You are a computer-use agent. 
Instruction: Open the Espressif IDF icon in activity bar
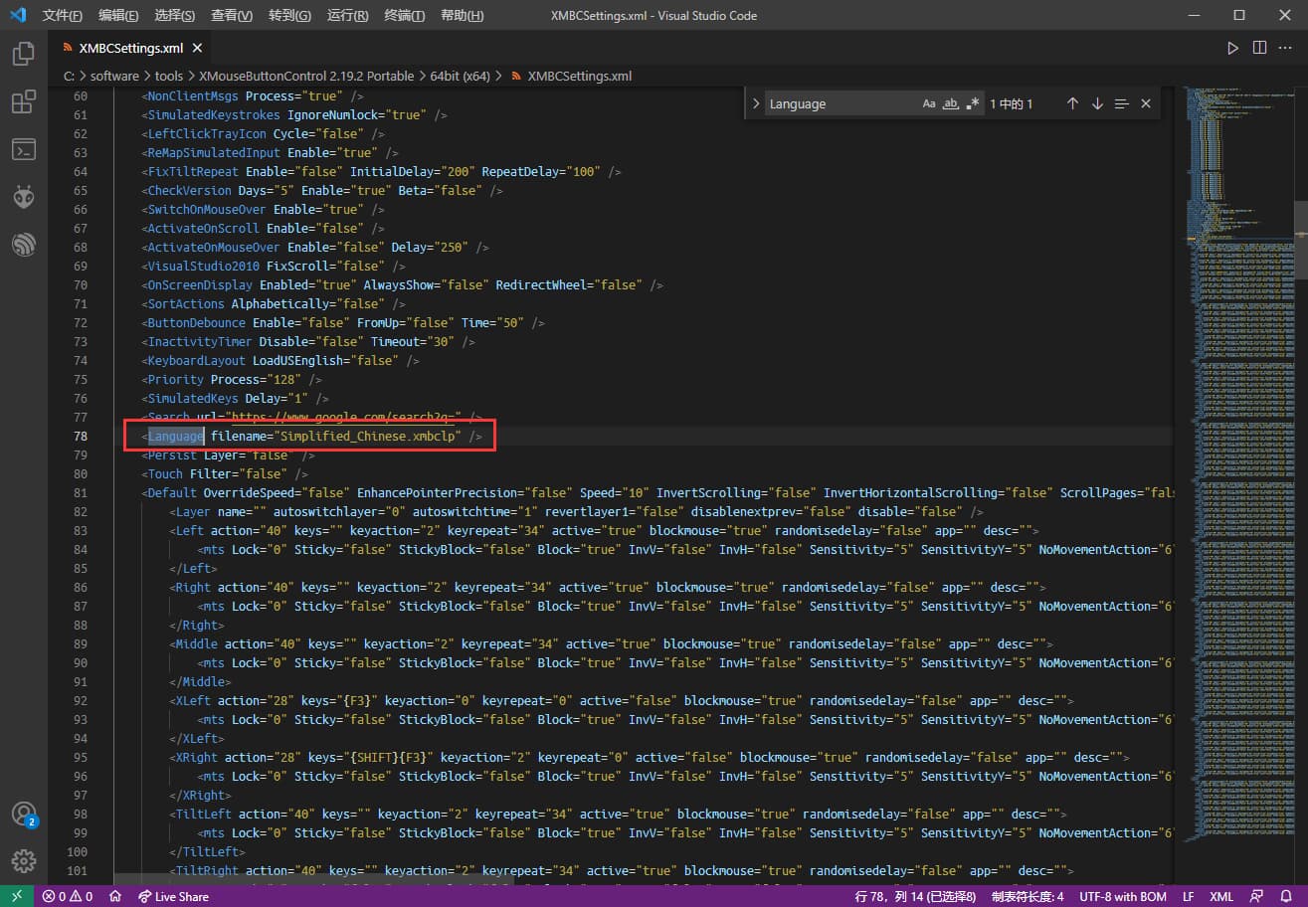click(x=24, y=245)
